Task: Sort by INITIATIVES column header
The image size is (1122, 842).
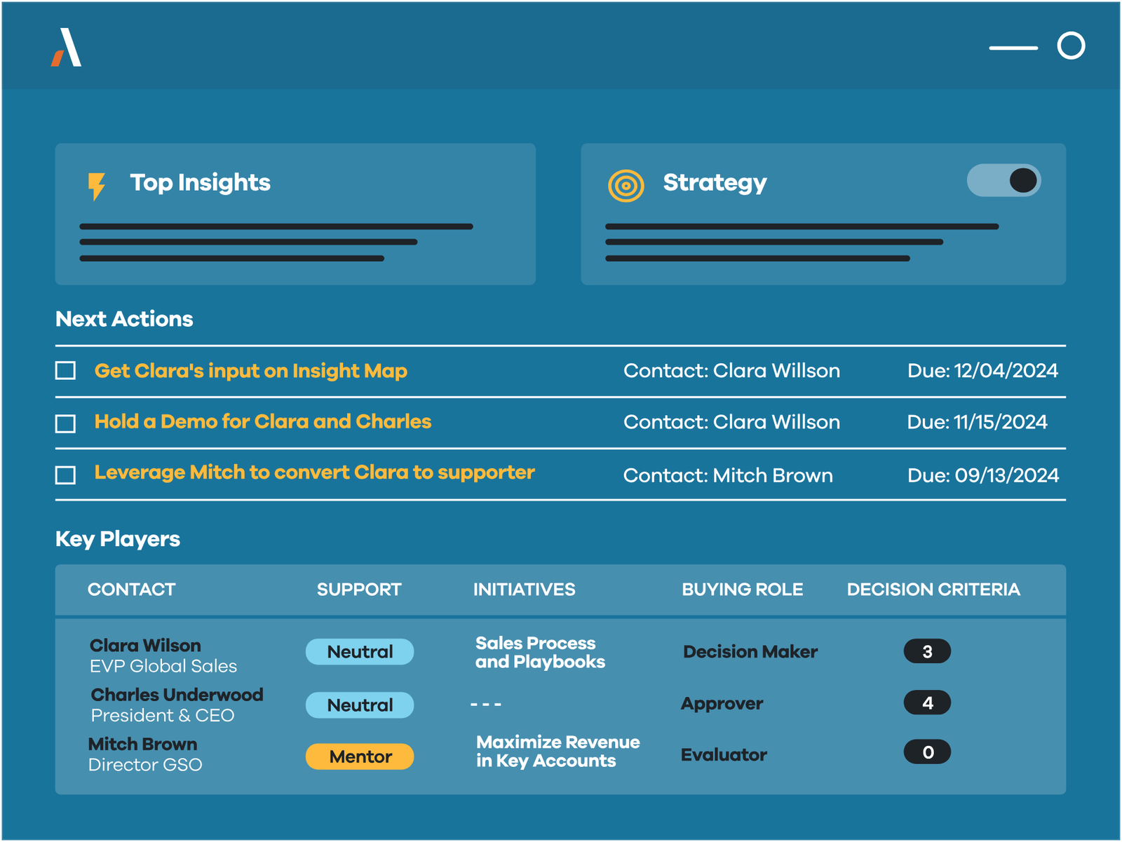Action: 524,590
